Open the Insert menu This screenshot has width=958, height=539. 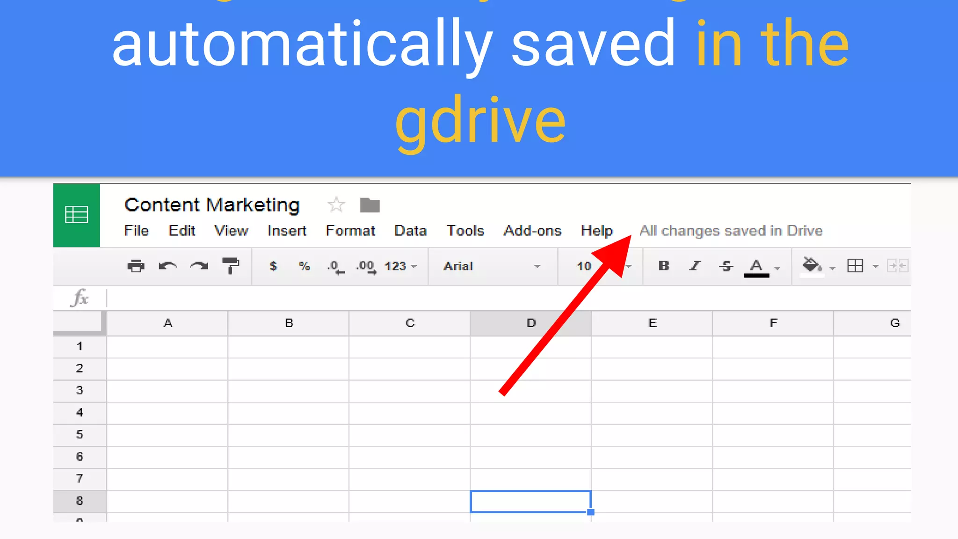tap(287, 231)
